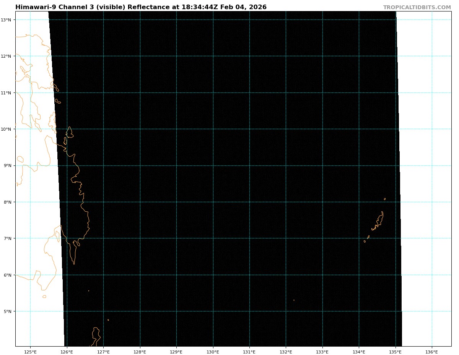Click the 136°E longitude axis label
This screenshot has height=355, width=459.
click(431, 352)
